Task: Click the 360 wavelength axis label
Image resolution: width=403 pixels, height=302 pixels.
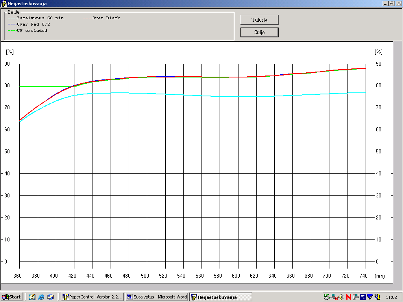Action: tap(17, 276)
